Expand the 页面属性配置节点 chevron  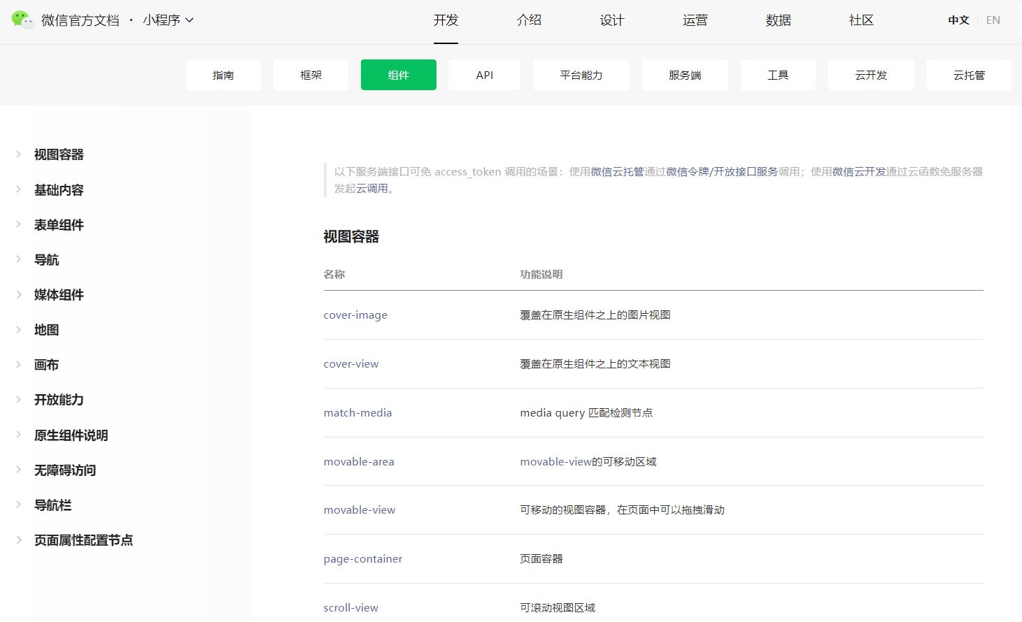pos(18,540)
